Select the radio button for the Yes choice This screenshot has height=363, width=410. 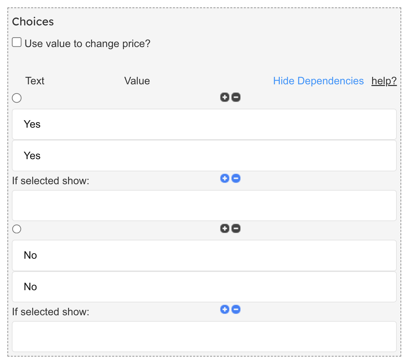pyautogui.click(x=17, y=98)
